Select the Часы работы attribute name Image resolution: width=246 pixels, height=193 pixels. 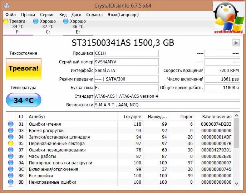(42, 156)
